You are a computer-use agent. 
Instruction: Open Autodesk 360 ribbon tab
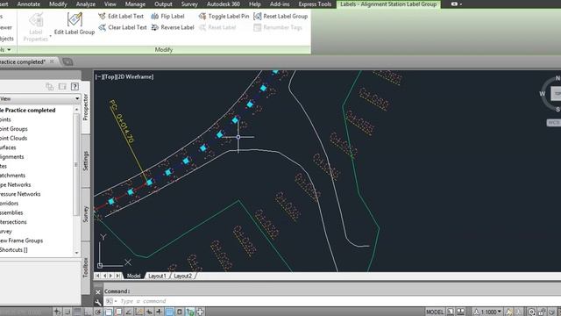click(224, 4)
